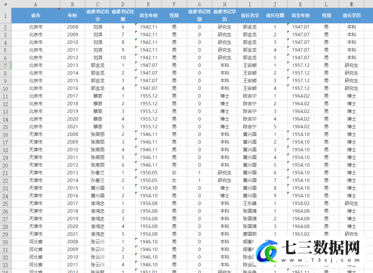Select column M header

352,4
